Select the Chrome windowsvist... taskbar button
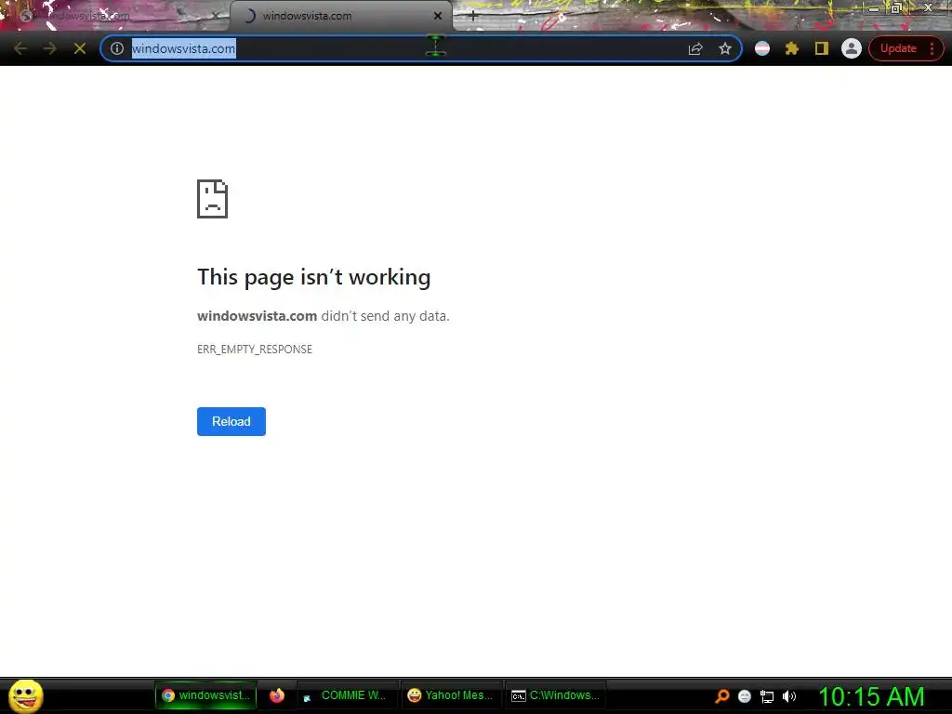This screenshot has width=952, height=714. pos(205,695)
